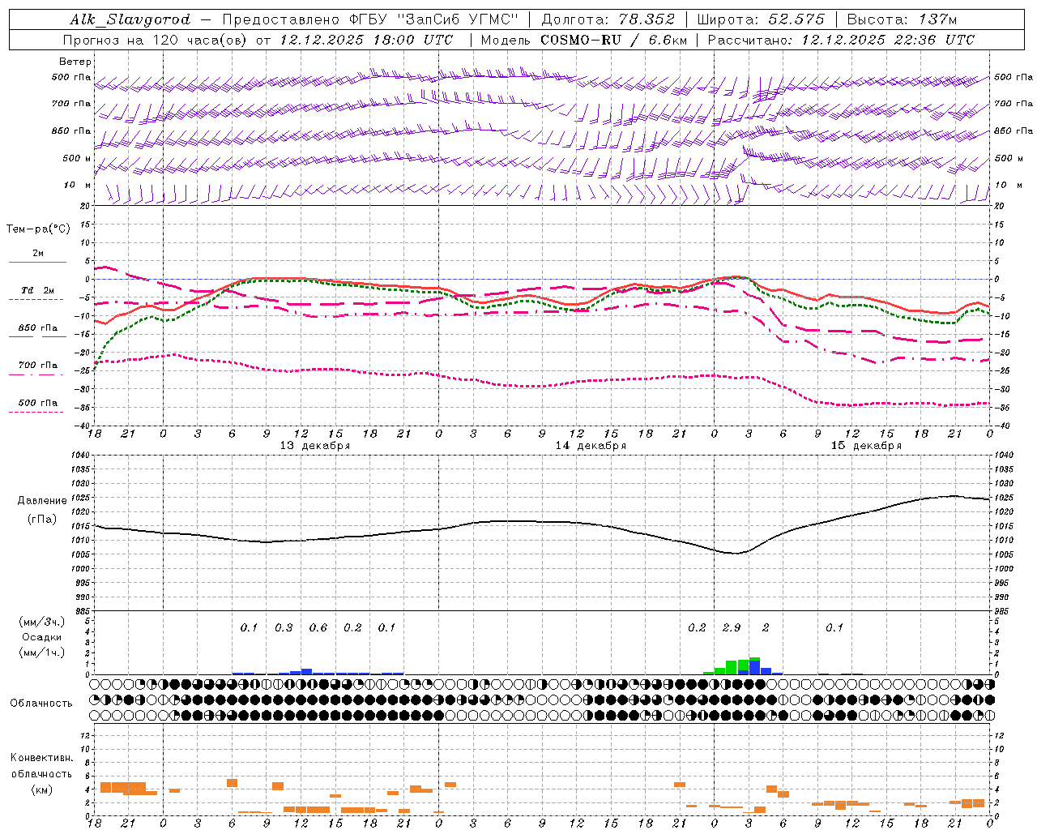
Task: Select the Прогноз на 120 часа(ов) text
Action: tap(156, 40)
